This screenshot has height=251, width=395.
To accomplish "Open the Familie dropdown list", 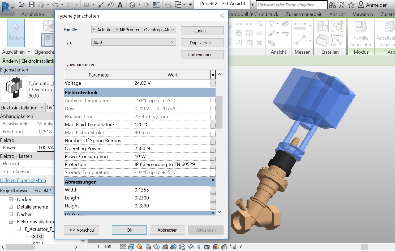I will pyautogui.click(x=173, y=30).
